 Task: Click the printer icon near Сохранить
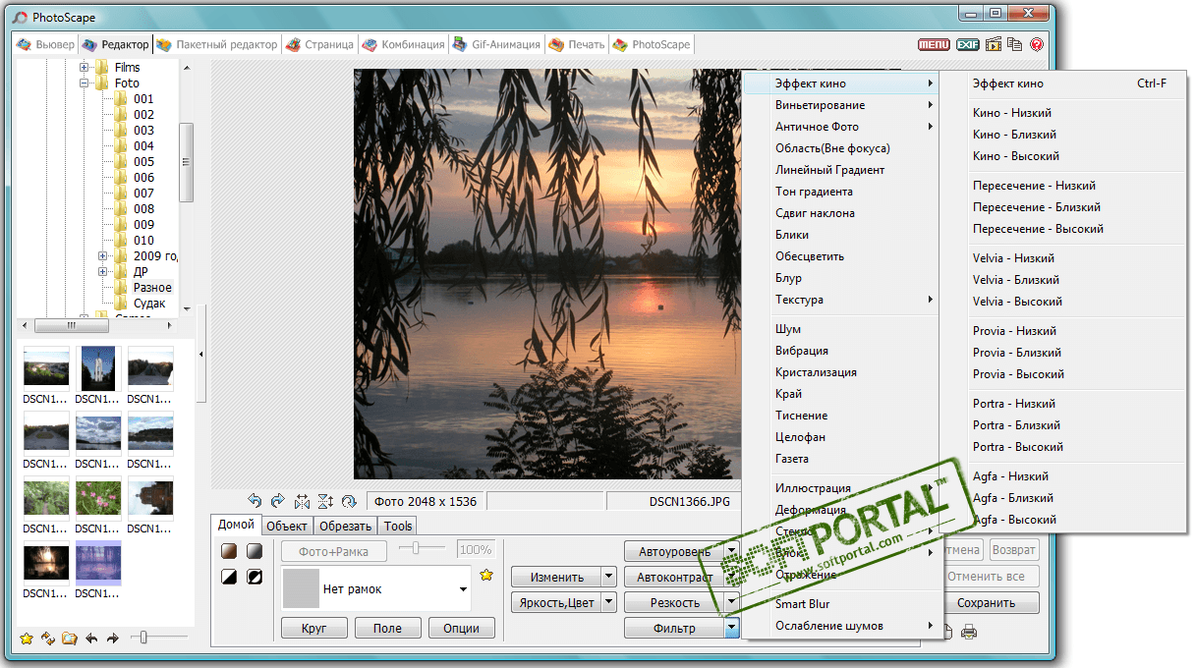point(969,632)
